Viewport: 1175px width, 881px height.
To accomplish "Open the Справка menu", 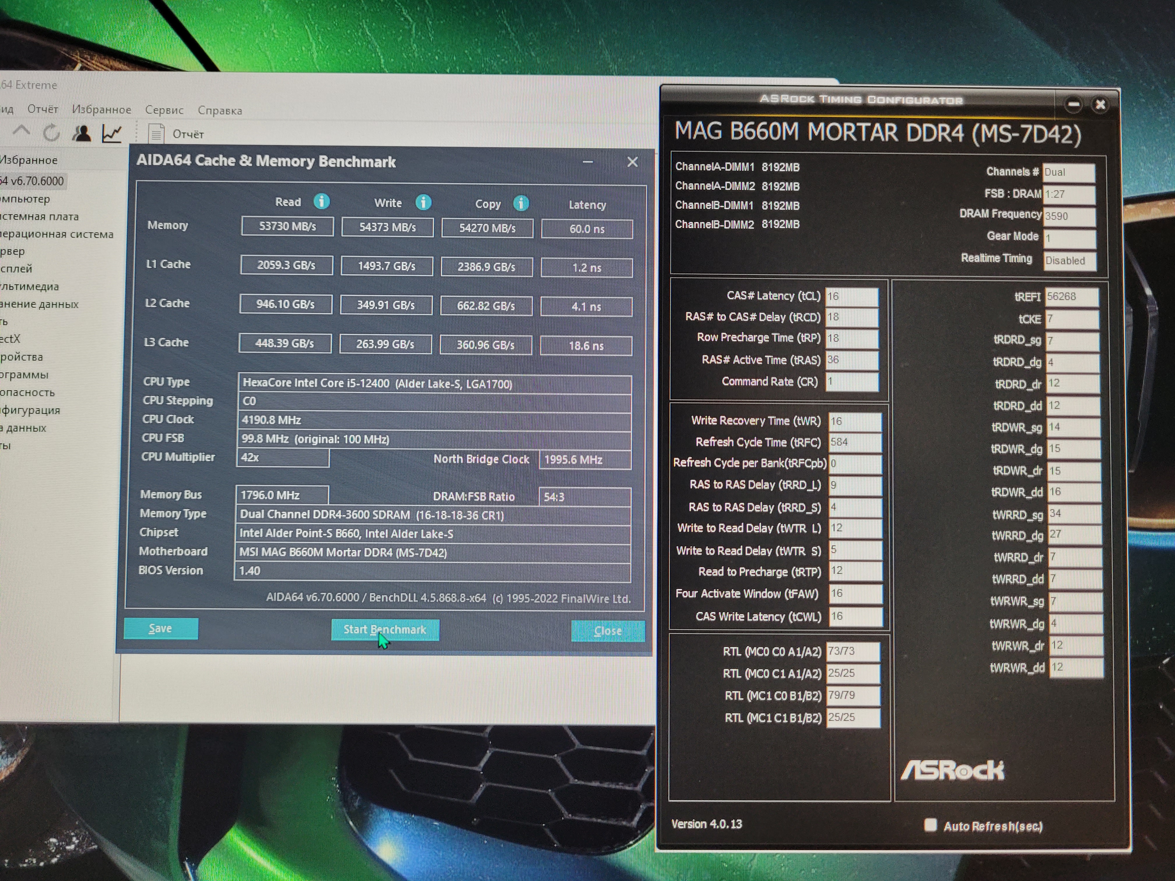I will click(x=220, y=110).
